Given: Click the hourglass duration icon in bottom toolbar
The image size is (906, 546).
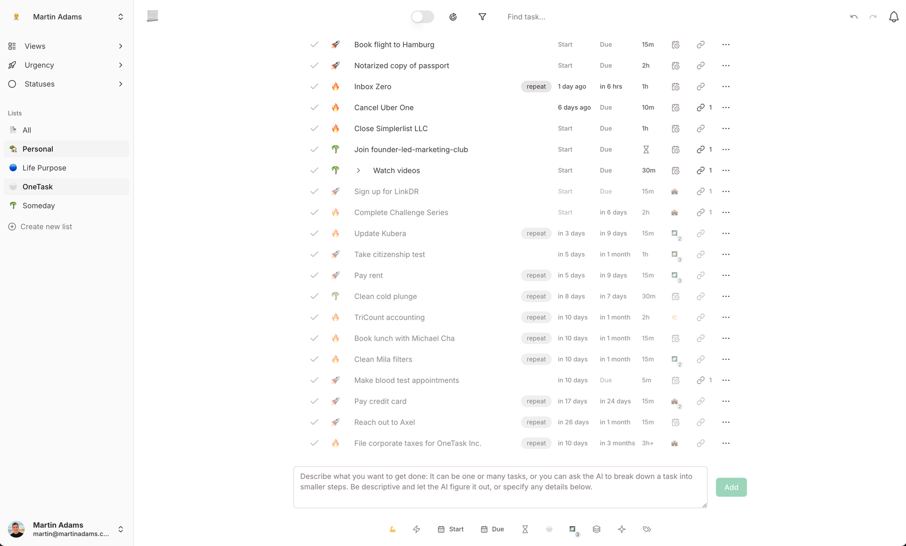Looking at the screenshot, I should point(525,529).
